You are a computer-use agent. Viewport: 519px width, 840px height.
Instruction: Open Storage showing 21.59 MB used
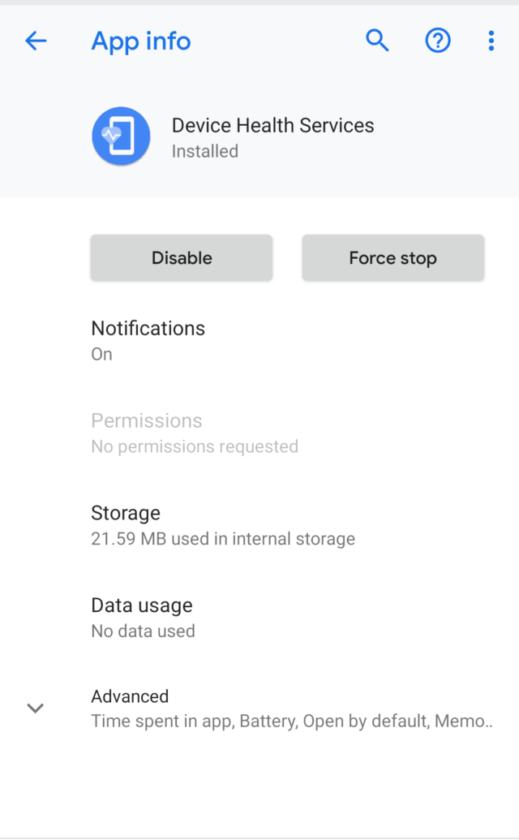126,524
